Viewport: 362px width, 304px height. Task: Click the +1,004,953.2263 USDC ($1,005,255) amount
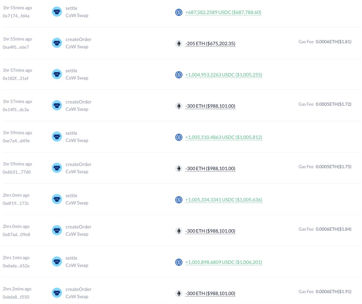pyautogui.click(x=224, y=75)
